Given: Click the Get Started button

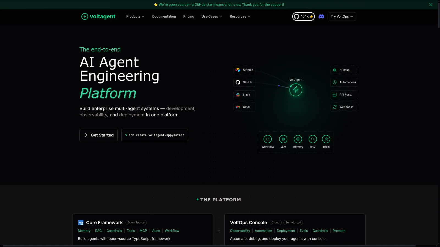Looking at the screenshot, I should pos(98,135).
